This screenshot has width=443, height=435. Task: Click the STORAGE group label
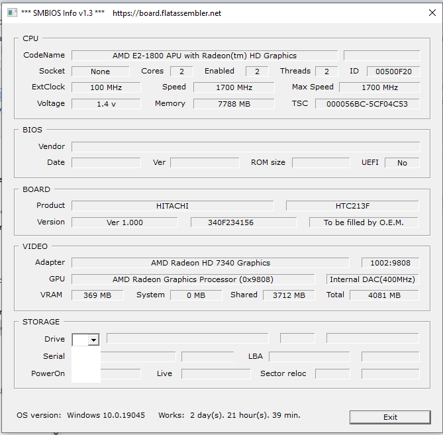click(x=41, y=322)
